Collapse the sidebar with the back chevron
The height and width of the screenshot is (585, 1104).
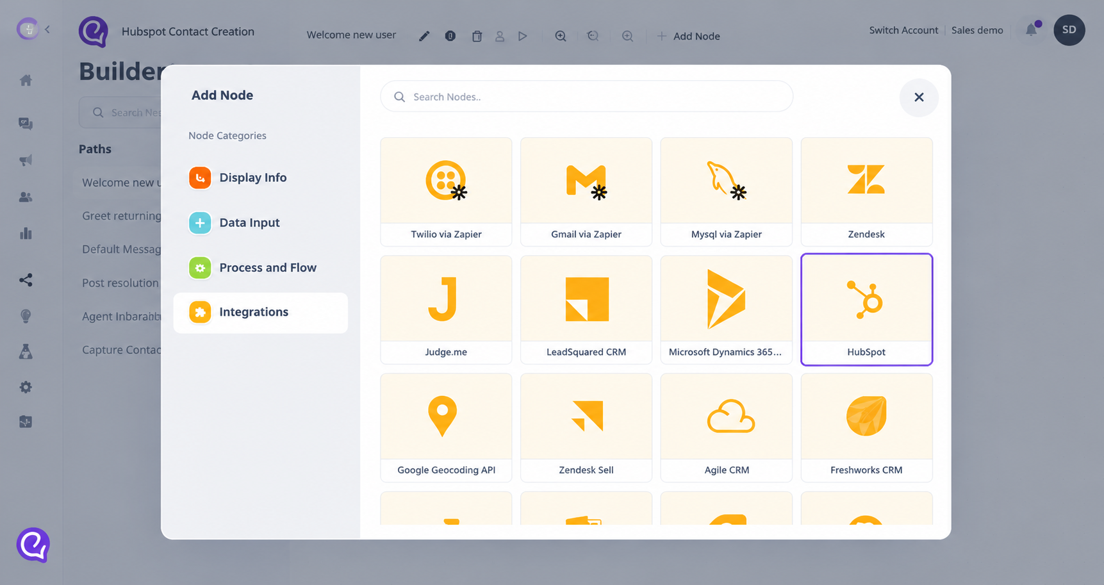tap(47, 29)
